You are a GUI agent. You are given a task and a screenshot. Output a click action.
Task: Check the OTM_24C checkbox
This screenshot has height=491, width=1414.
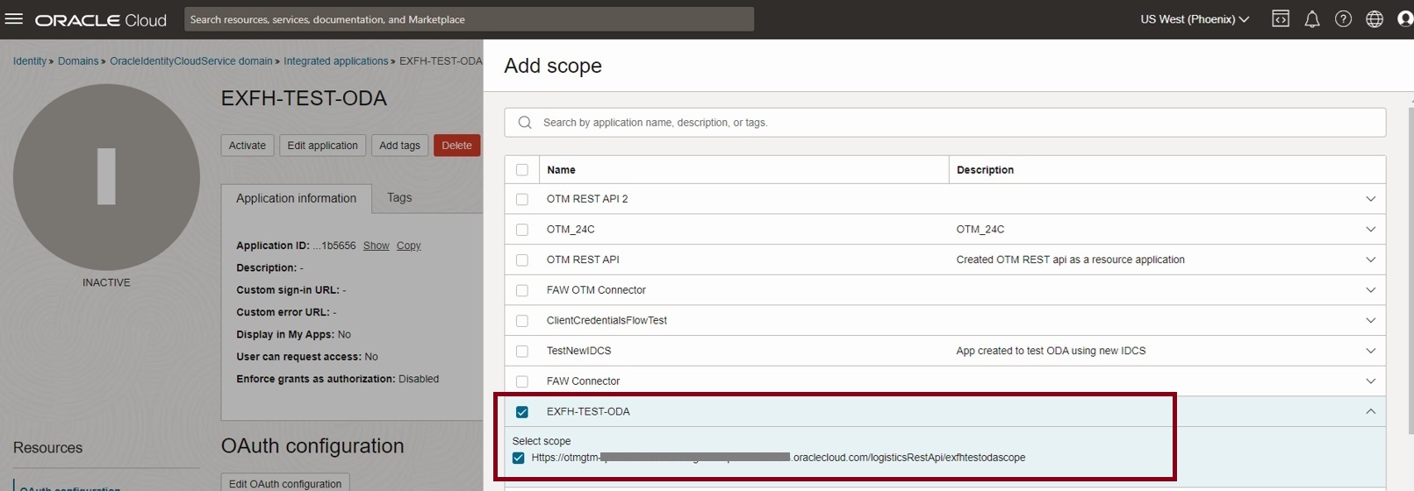[522, 230]
